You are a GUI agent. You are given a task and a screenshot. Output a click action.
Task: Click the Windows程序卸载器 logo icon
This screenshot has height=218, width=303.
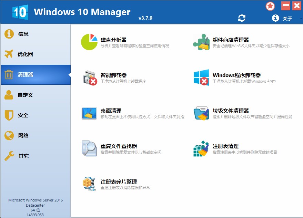[201, 77]
